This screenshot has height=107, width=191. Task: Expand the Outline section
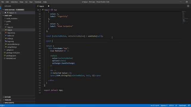pos(7,97)
